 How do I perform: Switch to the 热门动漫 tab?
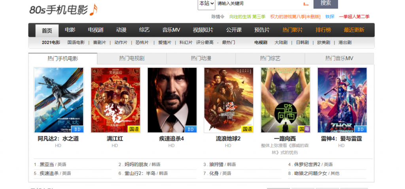pyautogui.click(x=201, y=58)
